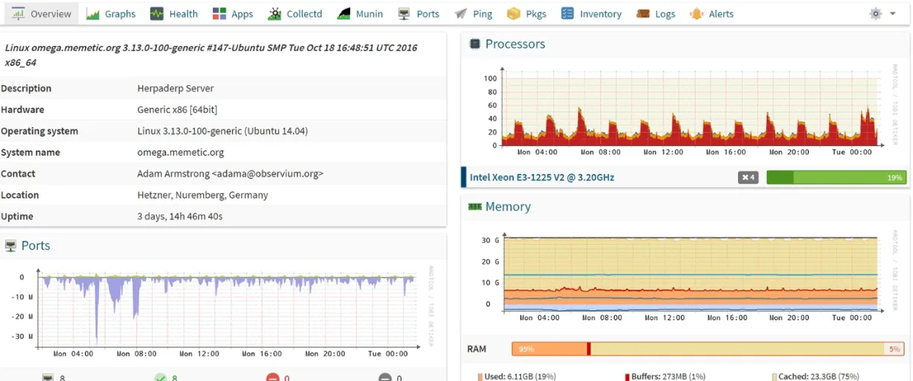Switch to the Overview tab
The width and height of the screenshot is (913, 381).
43,14
